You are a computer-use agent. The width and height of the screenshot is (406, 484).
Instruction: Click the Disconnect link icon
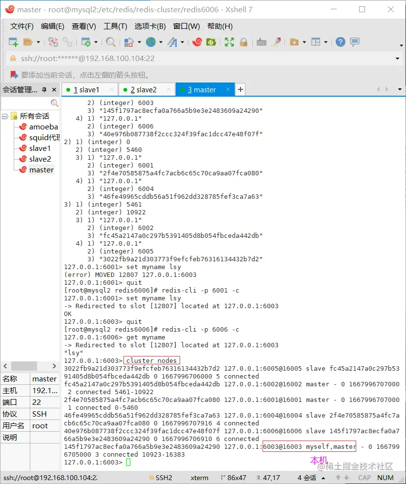(67, 42)
